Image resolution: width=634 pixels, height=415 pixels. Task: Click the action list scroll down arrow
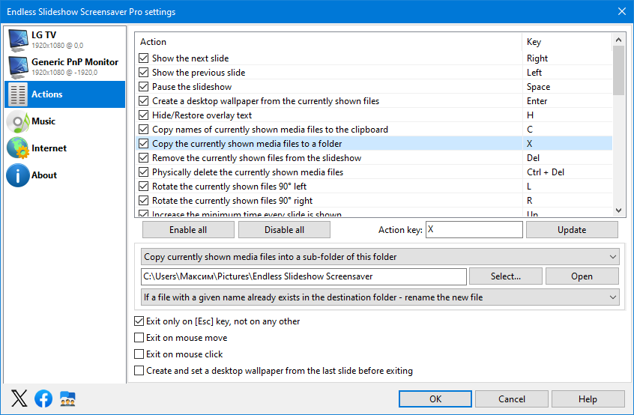point(618,210)
